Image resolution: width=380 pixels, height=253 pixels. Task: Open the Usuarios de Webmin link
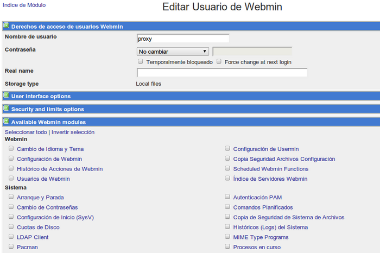point(43,179)
